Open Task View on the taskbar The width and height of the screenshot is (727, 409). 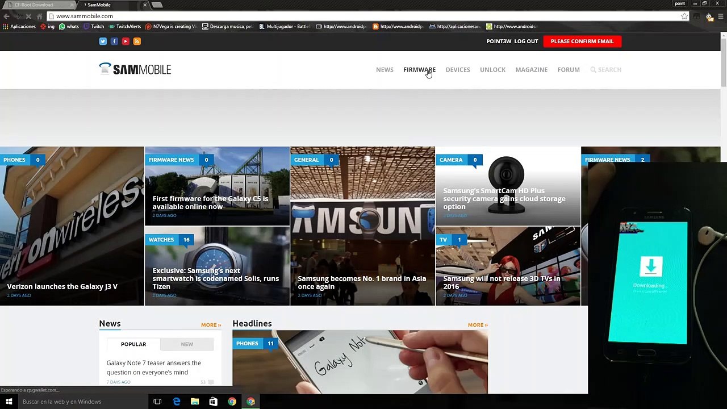pos(157,402)
